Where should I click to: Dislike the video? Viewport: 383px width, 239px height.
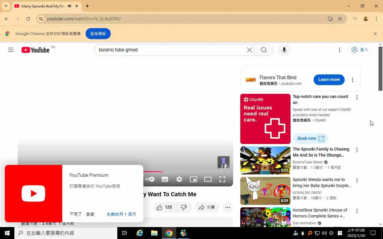point(184,207)
